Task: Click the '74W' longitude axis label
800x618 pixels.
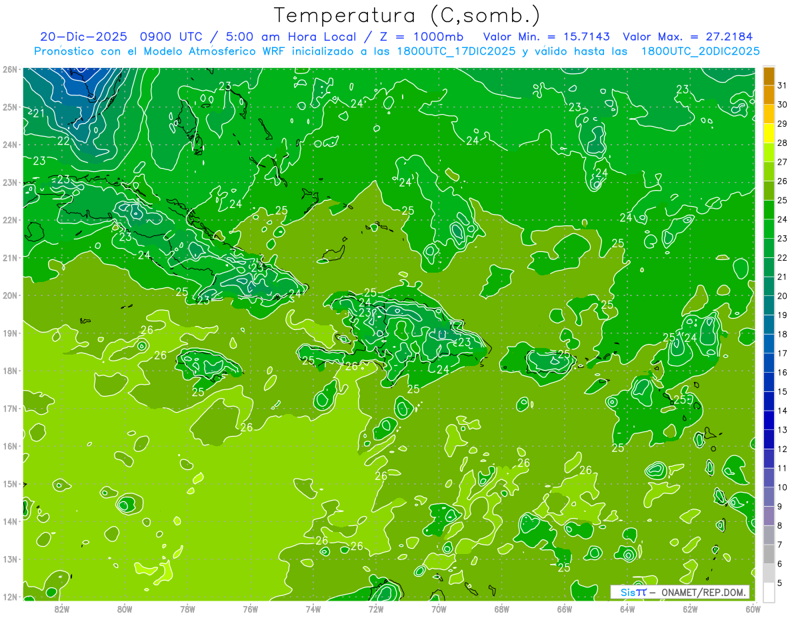Action: click(313, 609)
